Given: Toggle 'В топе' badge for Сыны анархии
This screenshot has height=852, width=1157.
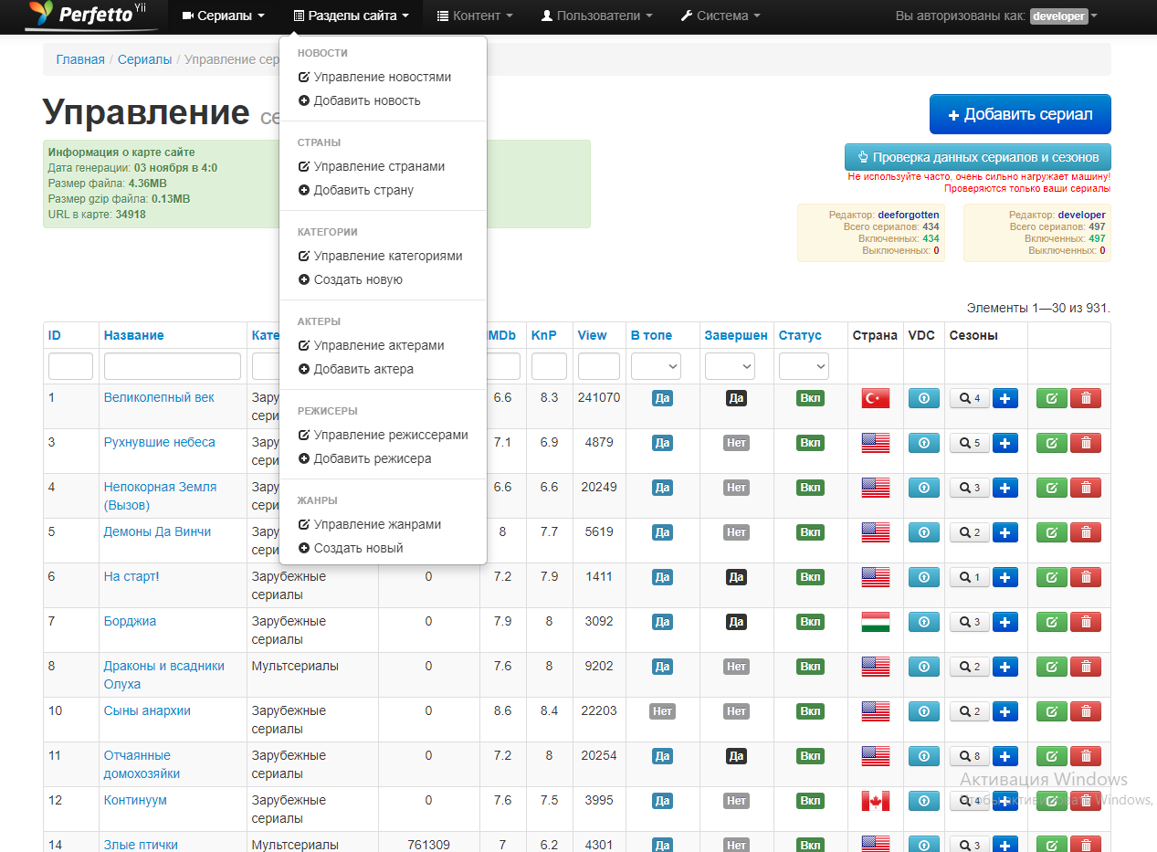Looking at the screenshot, I should click(x=662, y=711).
